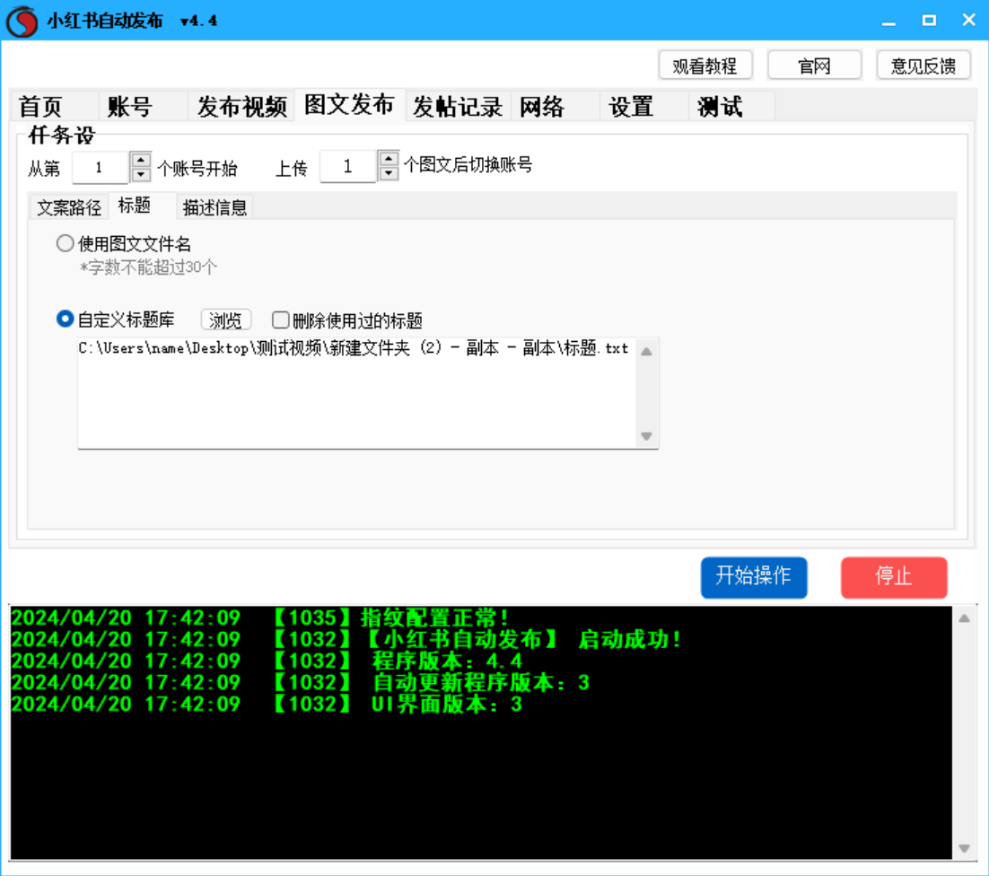Click the log console scroll up arrow
Viewport: 989px width, 876px height.
pyautogui.click(x=965, y=618)
